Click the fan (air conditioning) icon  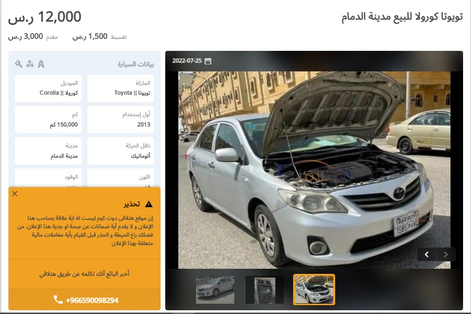coord(30,63)
